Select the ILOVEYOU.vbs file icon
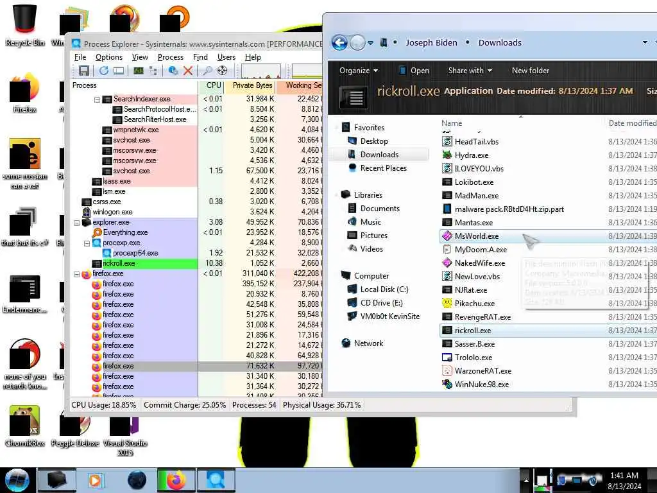 pos(447,169)
